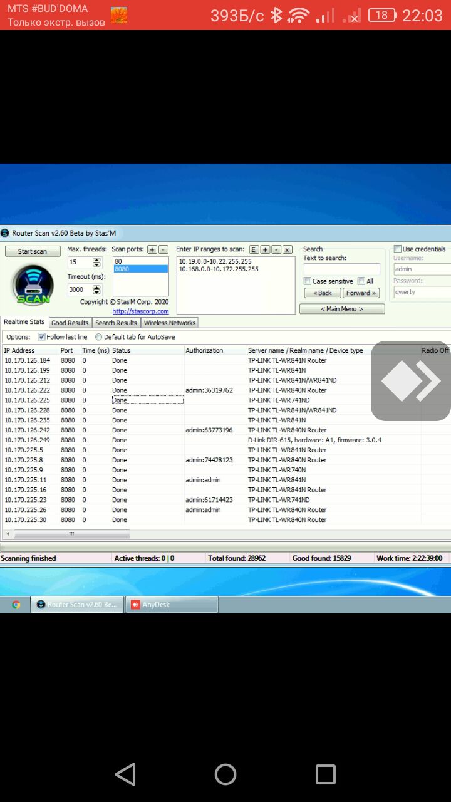
Task: Tap the Android back navigation button
Action: pyautogui.click(x=125, y=774)
